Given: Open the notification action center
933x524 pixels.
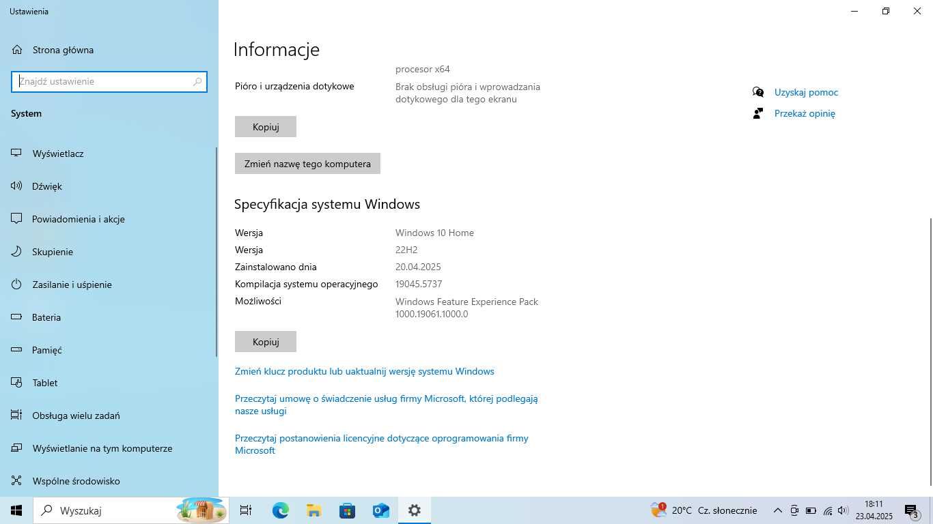Looking at the screenshot, I should point(912,510).
